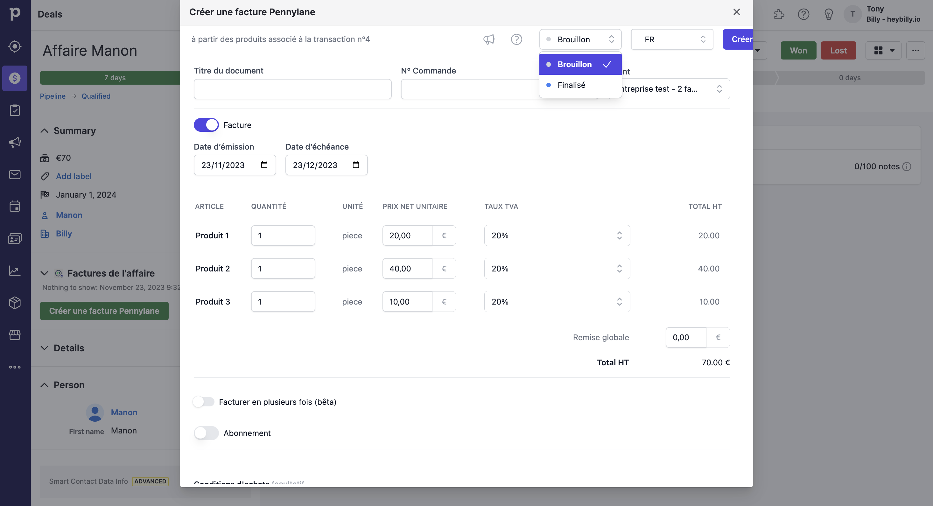
Task: Open the Brouillon status dropdown
Action: [580, 39]
